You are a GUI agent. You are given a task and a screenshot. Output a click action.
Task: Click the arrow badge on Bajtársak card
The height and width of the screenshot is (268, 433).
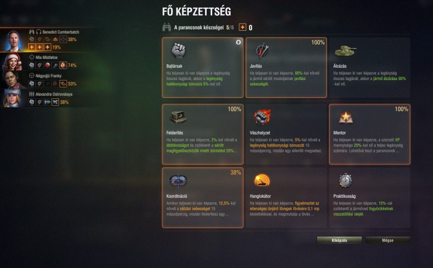pyautogui.click(x=238, y=42)
